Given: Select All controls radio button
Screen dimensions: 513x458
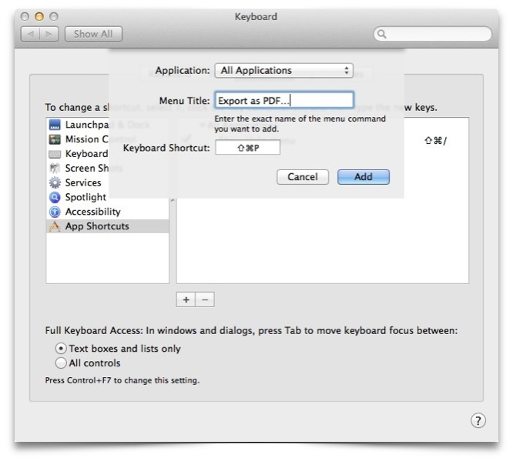Looking at the screenshot, I should point(61,363).
